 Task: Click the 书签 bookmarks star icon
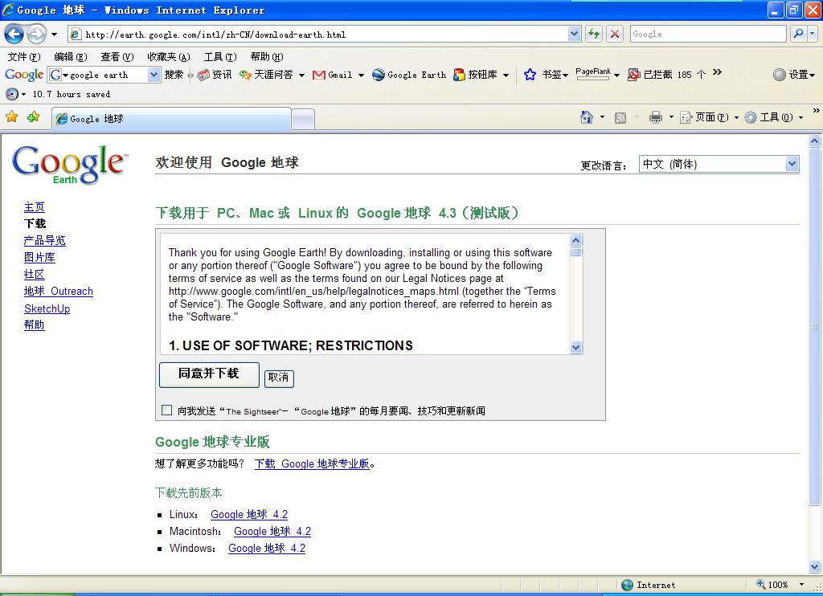coord(530,75)
